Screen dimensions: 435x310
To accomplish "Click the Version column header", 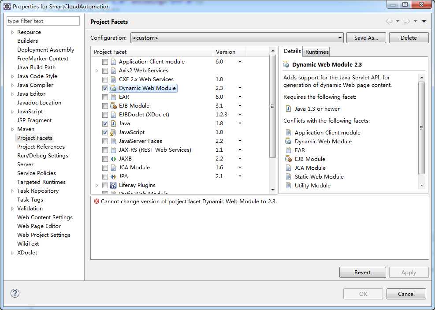I will tap(229, 52).
